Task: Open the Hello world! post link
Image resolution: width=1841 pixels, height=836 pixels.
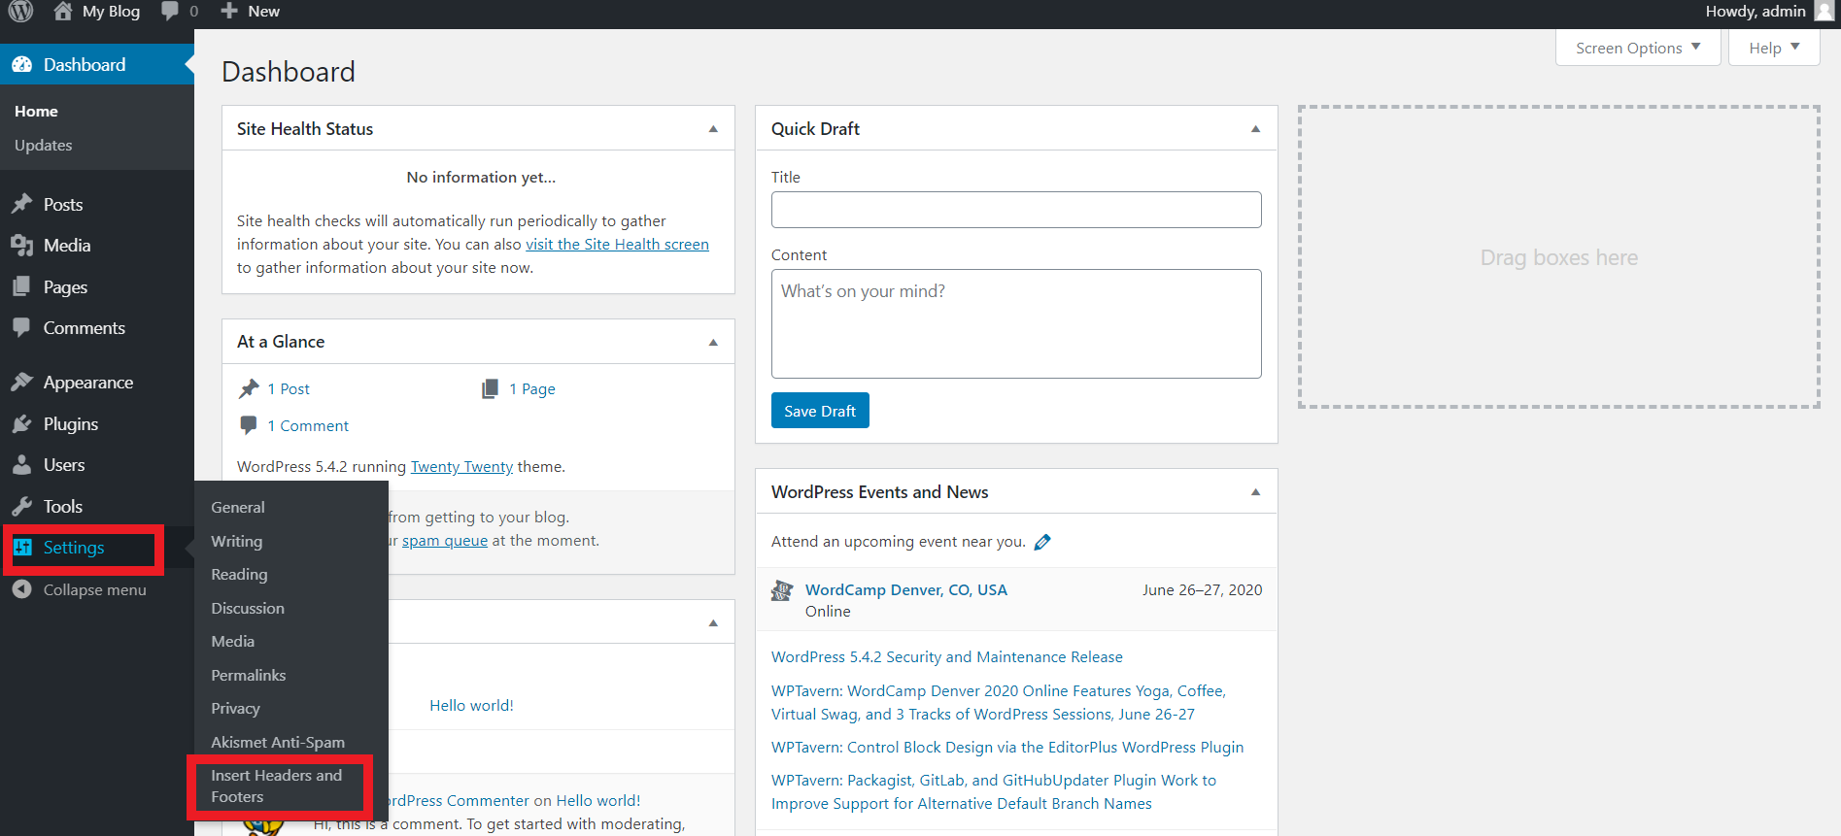Action: click(x=471, y=706)
